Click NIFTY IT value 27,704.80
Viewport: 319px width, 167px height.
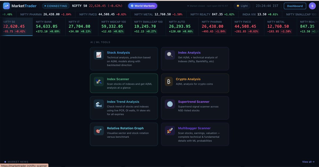coord(79,26)
